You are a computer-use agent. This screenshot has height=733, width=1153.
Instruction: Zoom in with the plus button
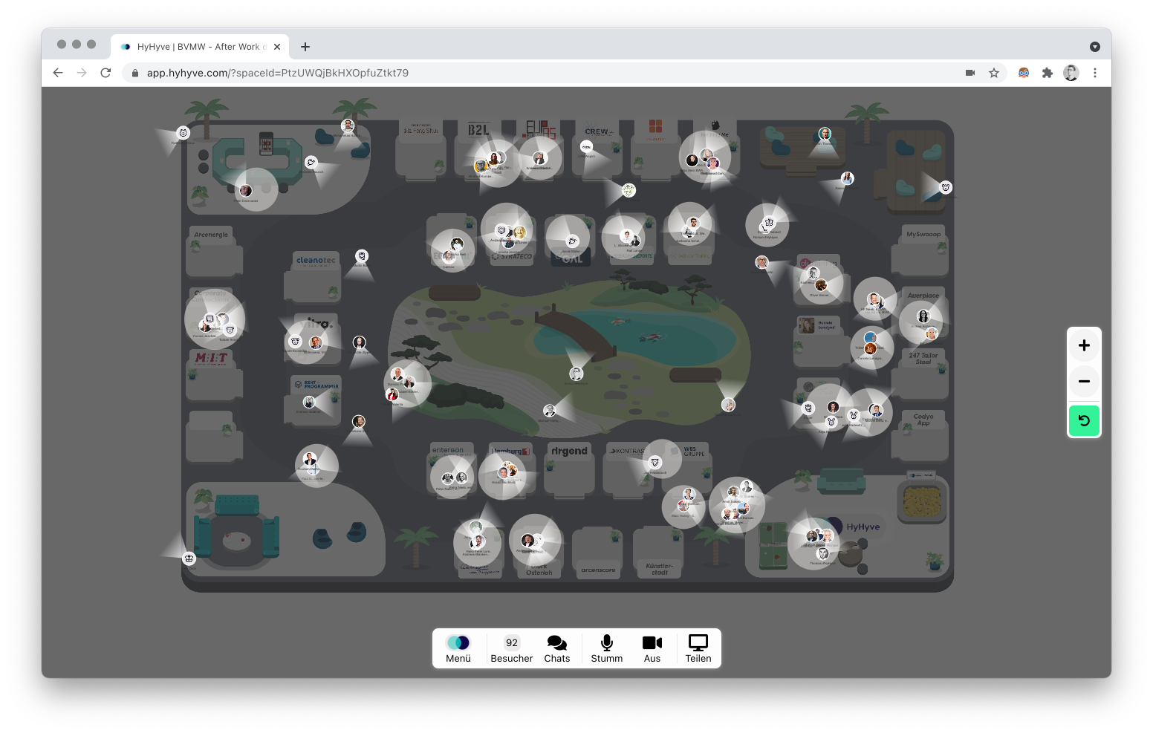(1084, 345)
